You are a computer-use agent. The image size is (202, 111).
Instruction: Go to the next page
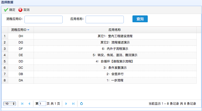coord(66,104)
